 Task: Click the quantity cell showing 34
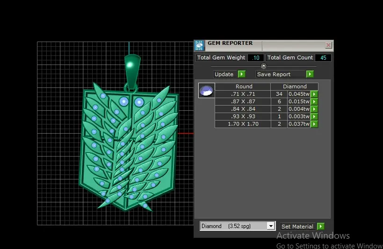(x=279, y=94)
